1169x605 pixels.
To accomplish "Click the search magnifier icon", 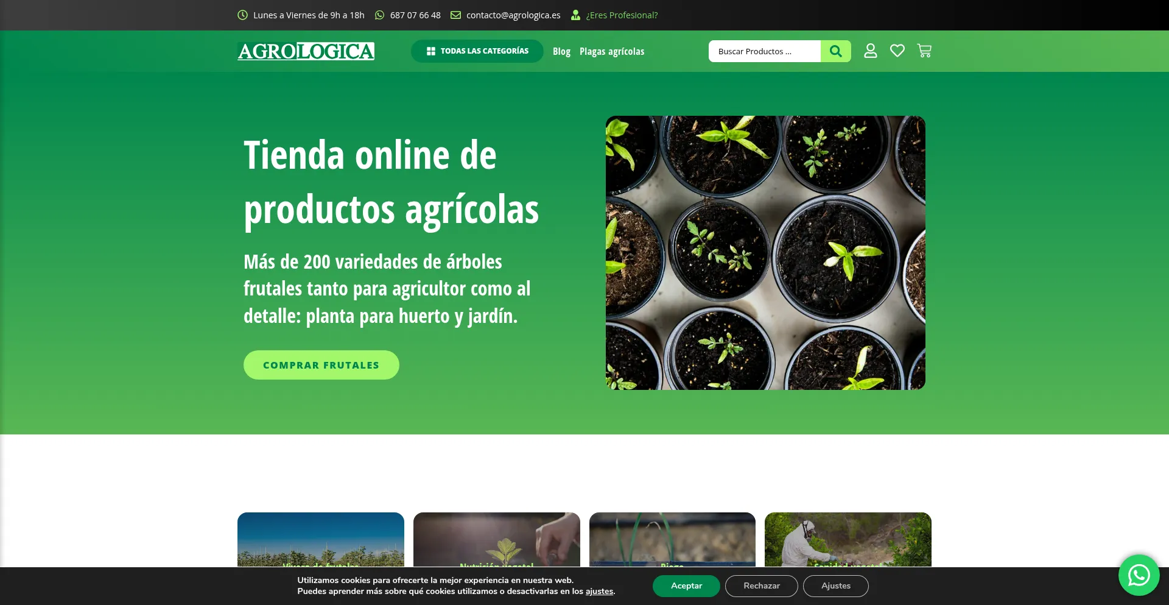I will 835,51.
